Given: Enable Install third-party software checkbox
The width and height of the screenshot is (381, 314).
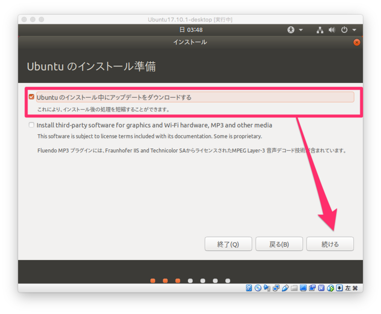Looking at the screenshot, I should click(31, 125).
